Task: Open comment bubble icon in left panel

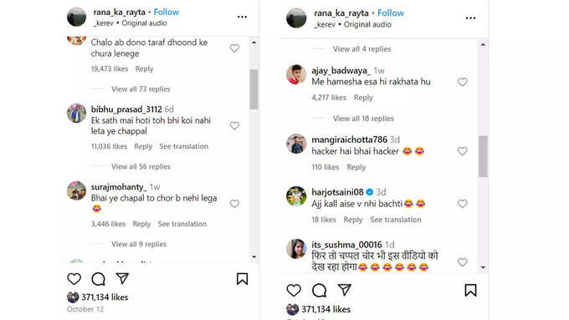Action: pos(98,279)
